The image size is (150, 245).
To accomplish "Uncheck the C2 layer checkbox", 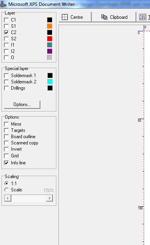I will pyautogui.click(x=6, y=32).
